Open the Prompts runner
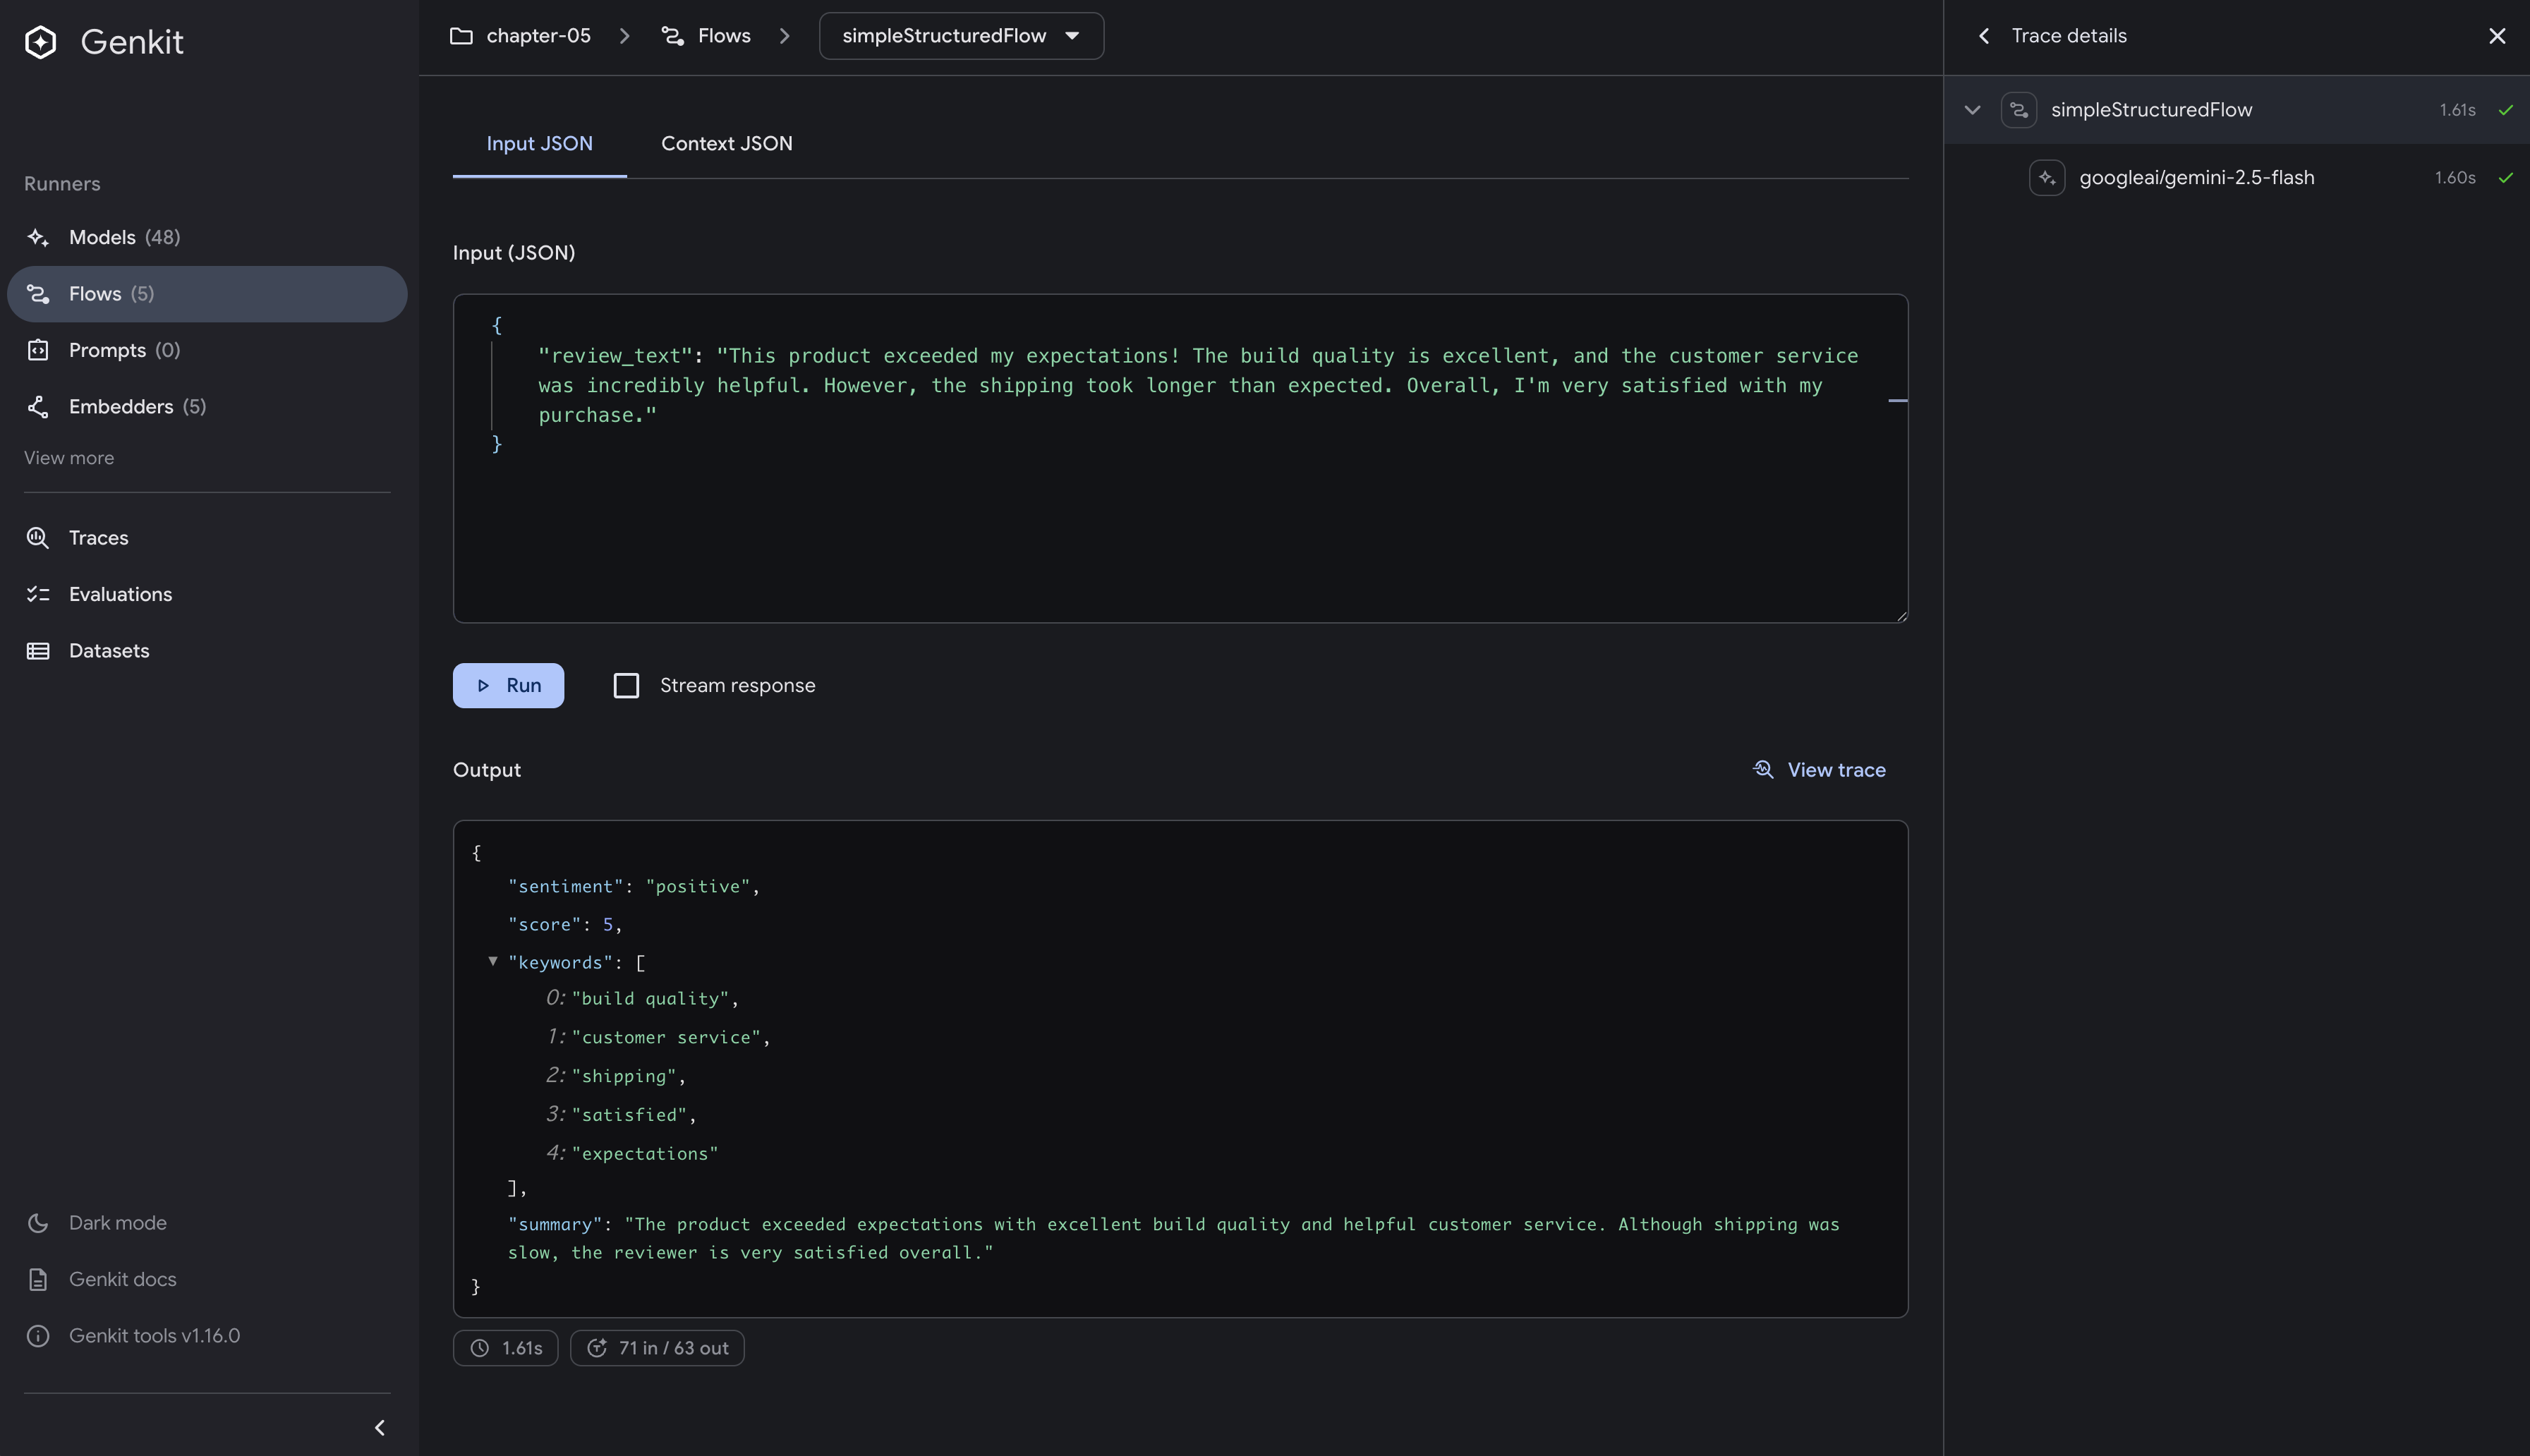2530x1456 pixels. click(207, 350)
